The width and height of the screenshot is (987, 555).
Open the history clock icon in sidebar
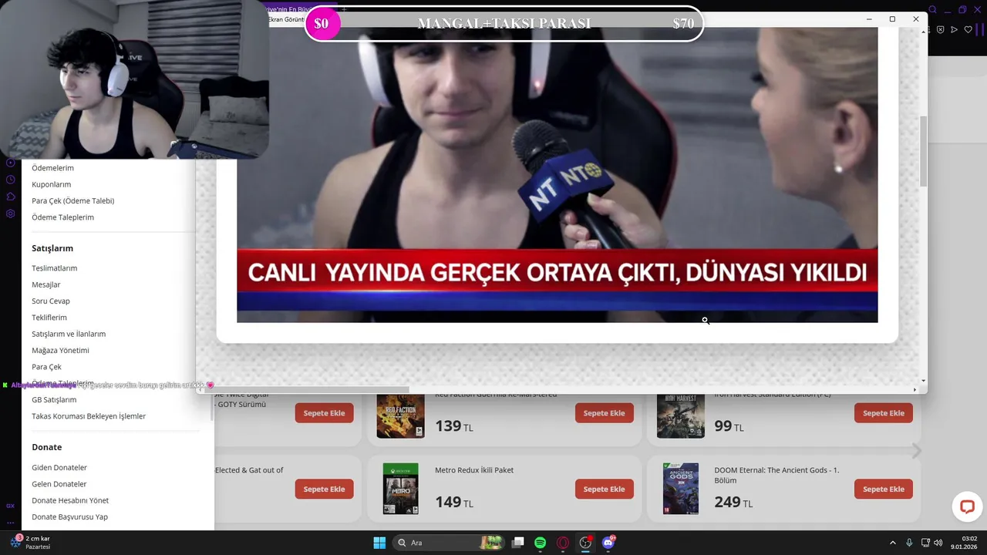coord(11,180)
